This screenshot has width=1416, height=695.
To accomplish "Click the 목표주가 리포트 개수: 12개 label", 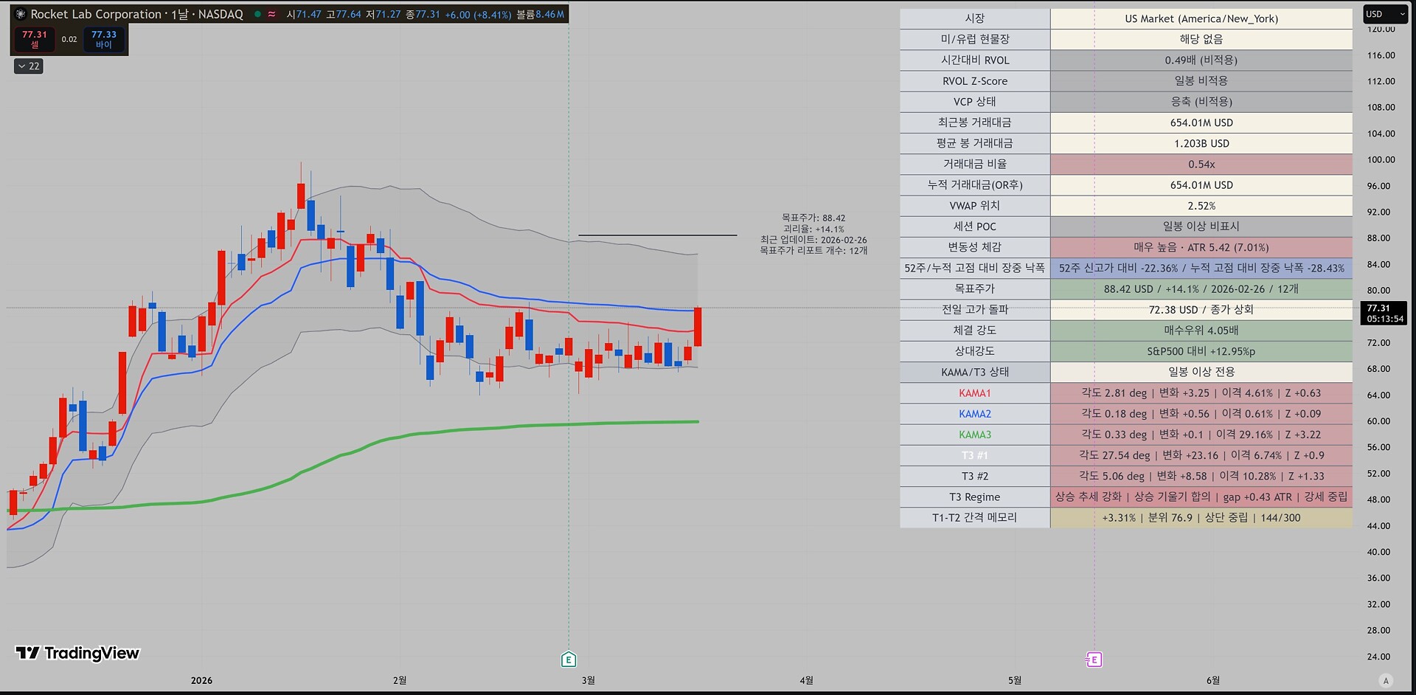I will coord(813,251).
